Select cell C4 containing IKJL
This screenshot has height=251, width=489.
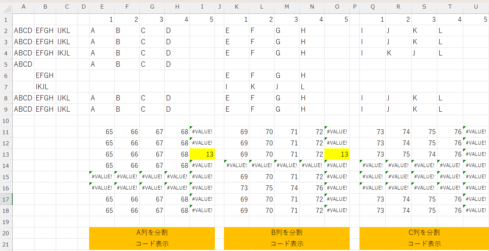point(67,53)
